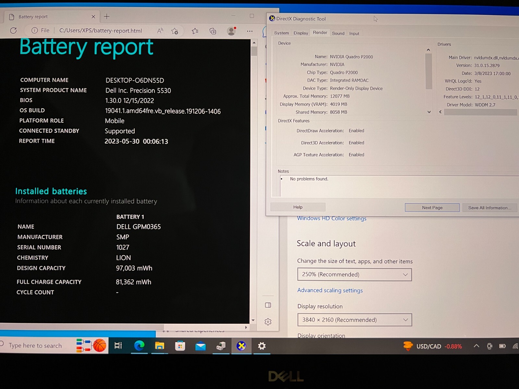Open File Explorer from the taskbar
The height and width of the screenshot is (389, 519).
tap(160, 346)
